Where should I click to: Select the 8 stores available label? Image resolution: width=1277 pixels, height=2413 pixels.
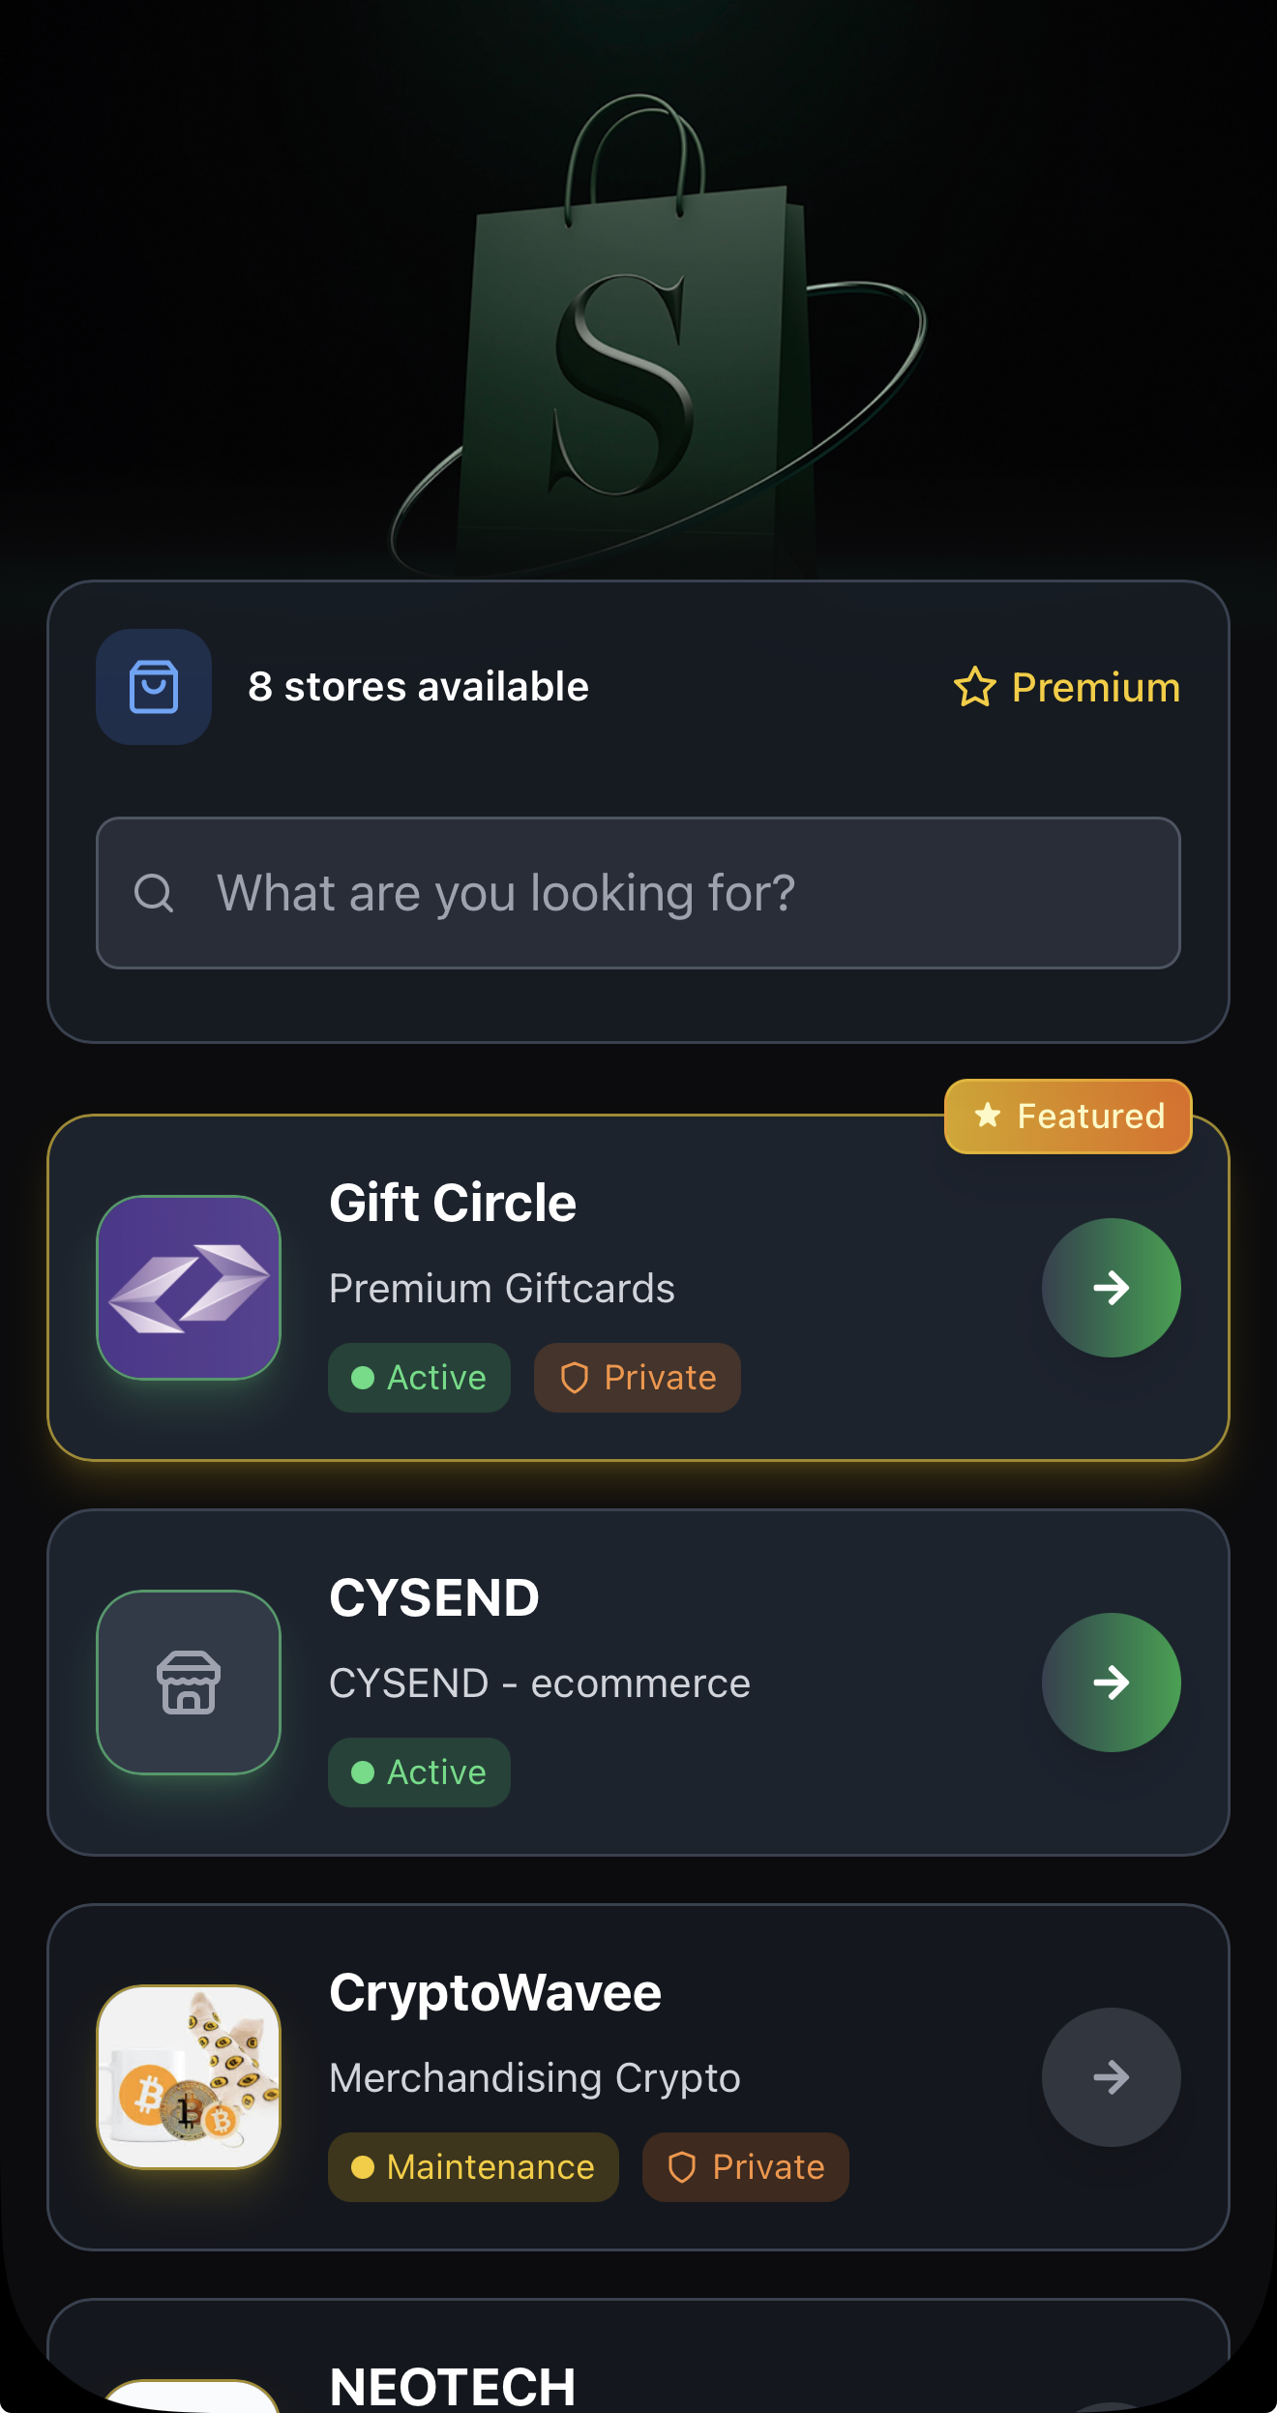[x=418, y=686]
